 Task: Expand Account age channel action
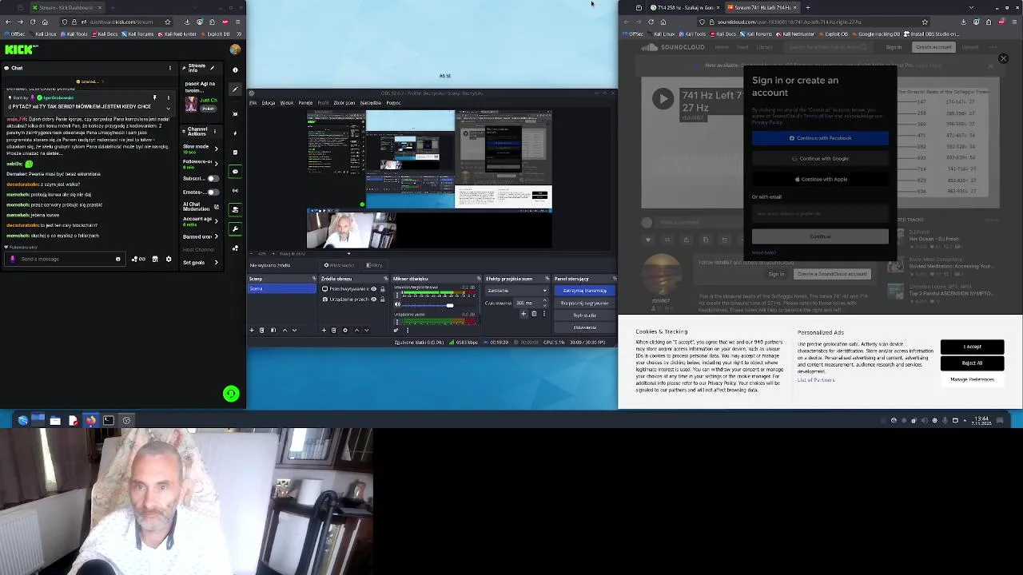point(216,221)
